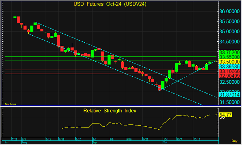The width and height of the screenshot is (242, 145).
Task: Select the 36.00000 price axis label
Action: pos(230,11)
